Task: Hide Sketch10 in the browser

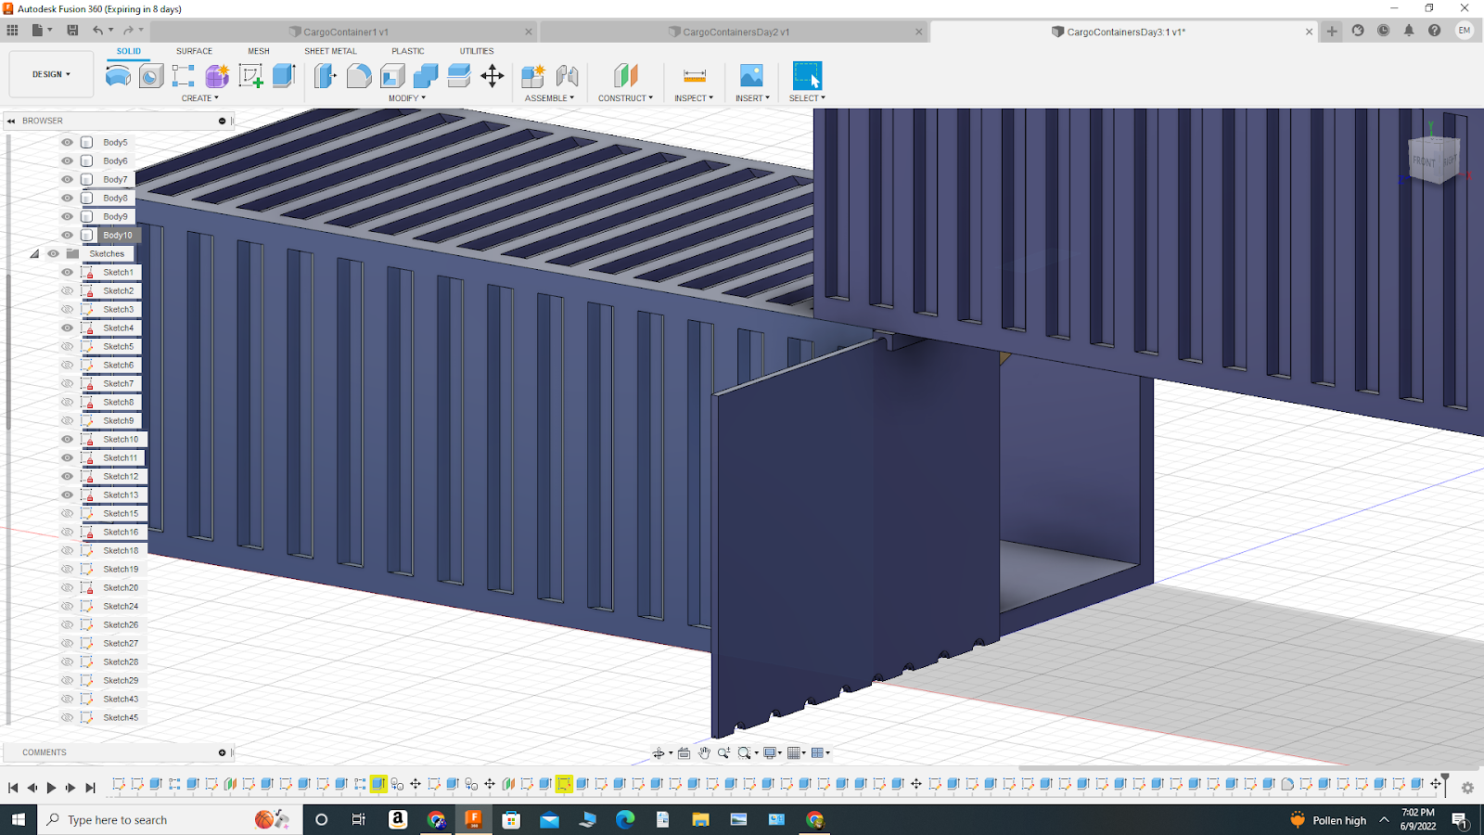Action: (x=66, y=439)
